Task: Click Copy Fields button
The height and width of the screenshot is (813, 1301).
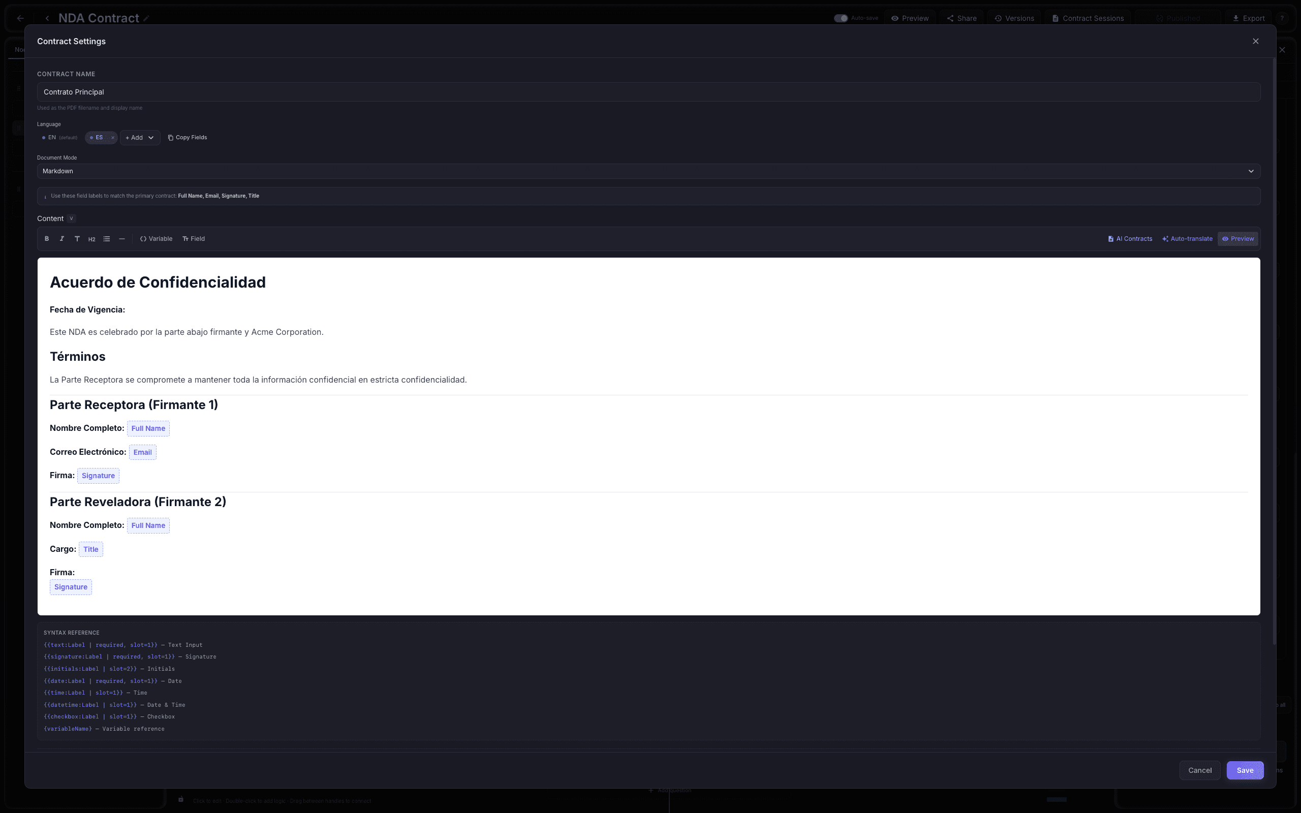Action: click(187, 138)
